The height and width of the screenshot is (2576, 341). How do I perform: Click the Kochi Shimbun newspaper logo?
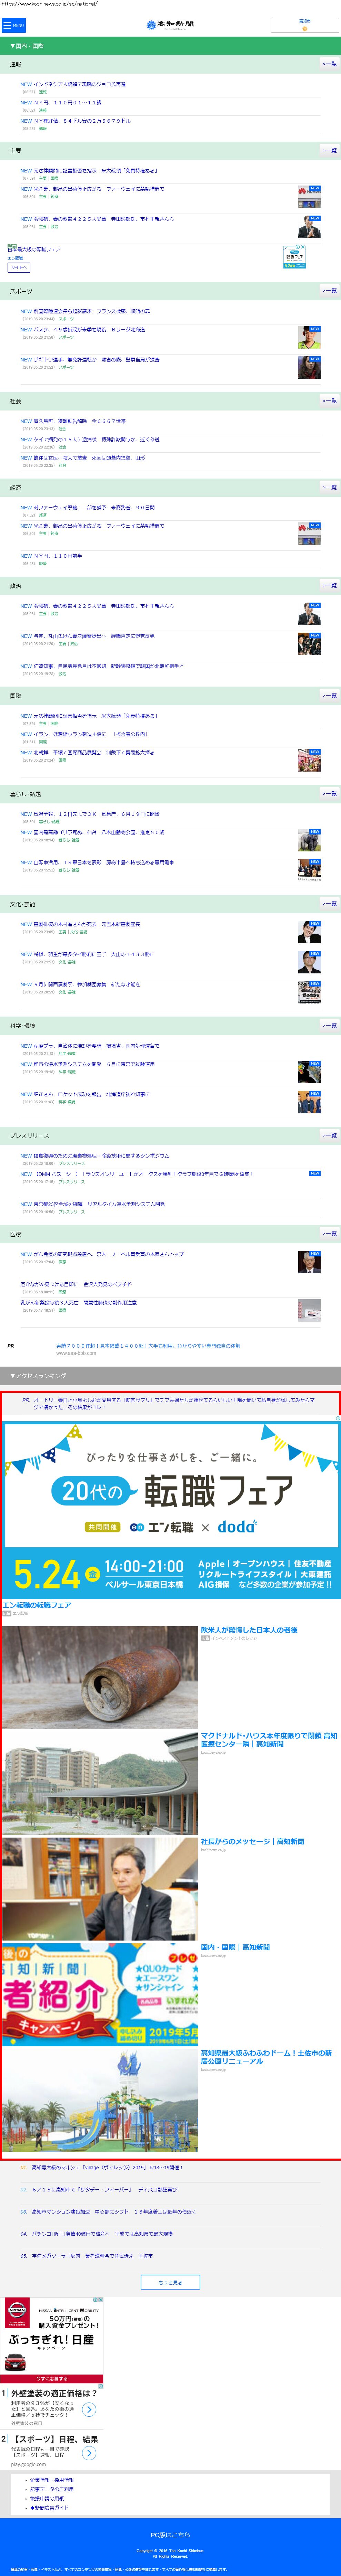click(170, 25)
